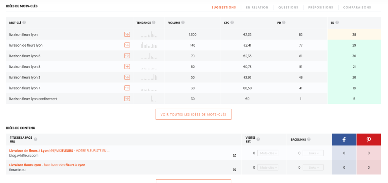Click arrow icon for 'livraison fleurs lyon confinement'

pos(127,99)
